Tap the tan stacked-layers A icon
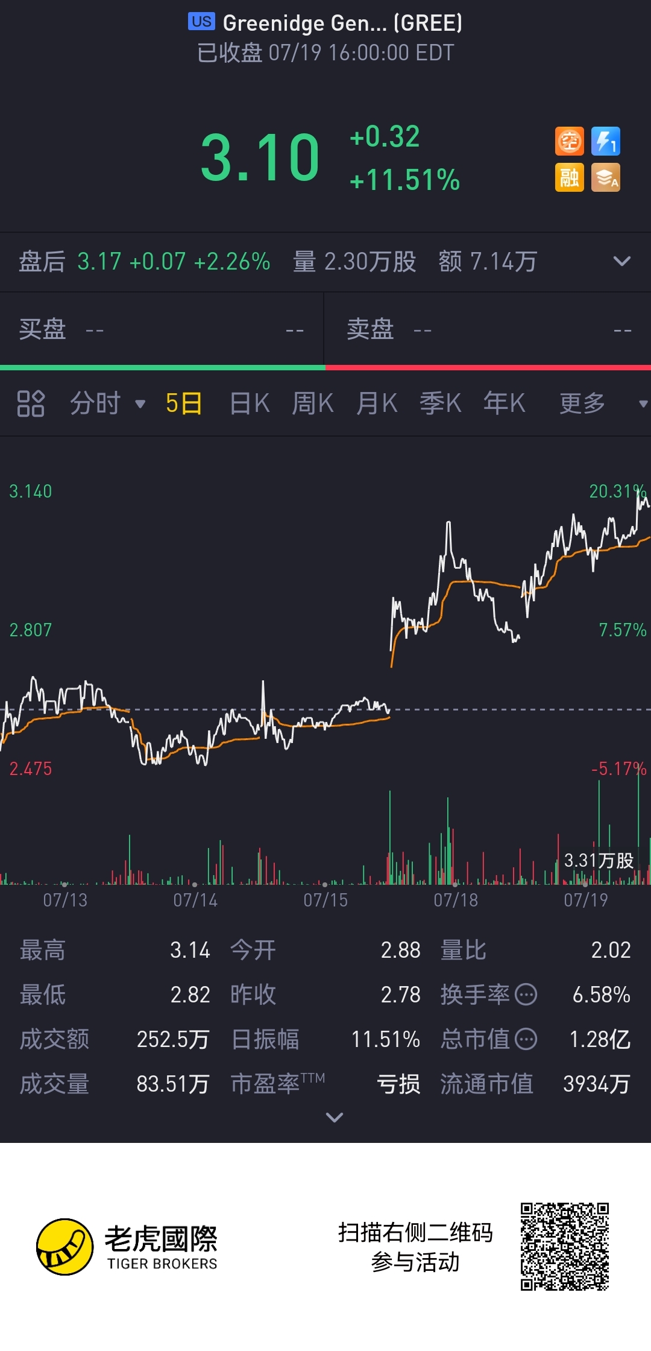The image size is (651, 1351). (606, 177)
